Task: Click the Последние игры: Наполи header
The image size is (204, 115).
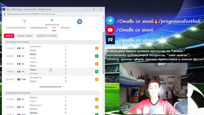Action: click(52, 93)
